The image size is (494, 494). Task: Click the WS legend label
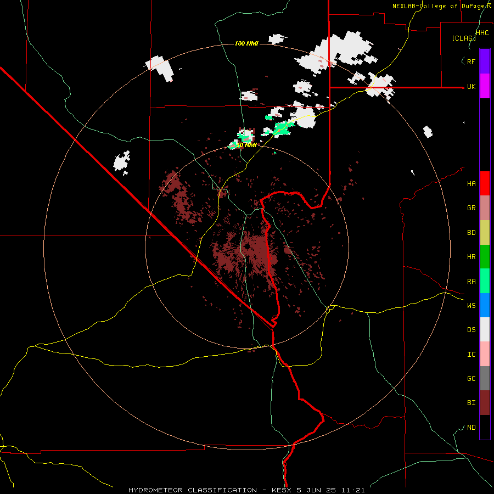pyautogui.click(x=471, y=306)
